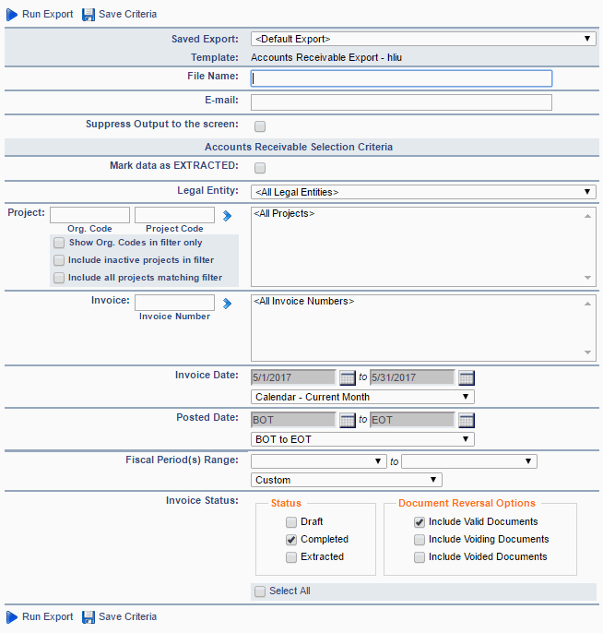
Task: Open Fiscal Period range start dropdown
Action: (318, 461)
